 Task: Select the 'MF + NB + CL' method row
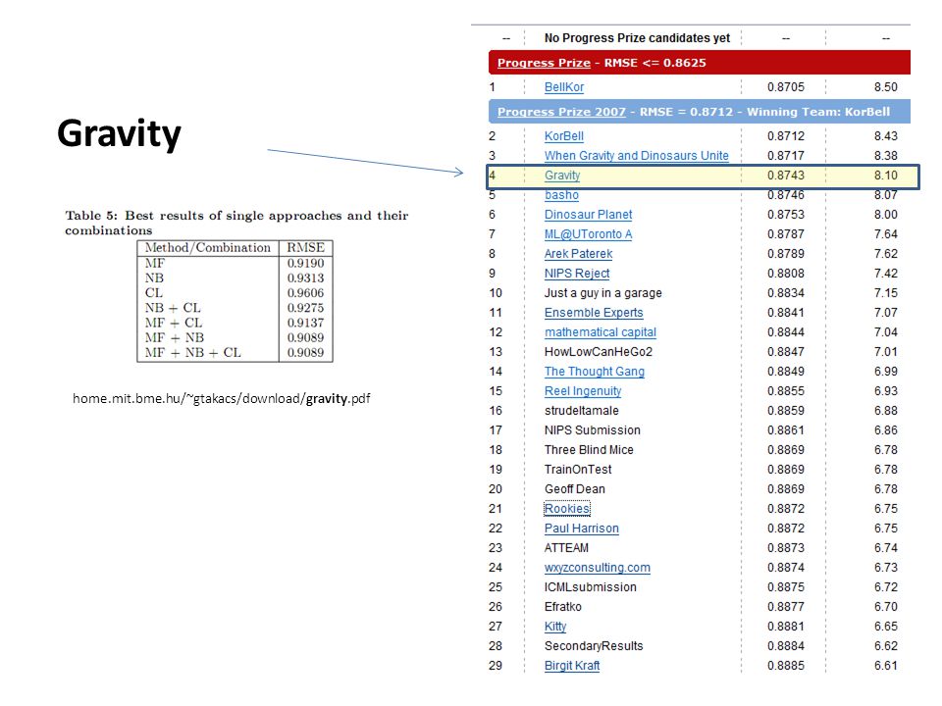coord(193,353)
